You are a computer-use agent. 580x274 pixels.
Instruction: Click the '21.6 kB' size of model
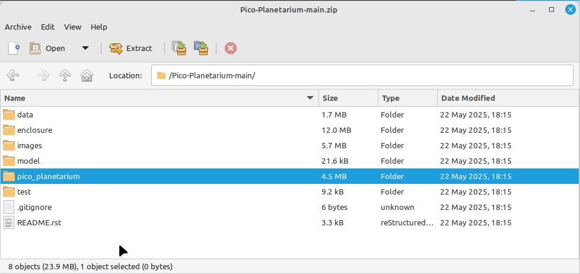pyautogui.click(x=335, y=161)
